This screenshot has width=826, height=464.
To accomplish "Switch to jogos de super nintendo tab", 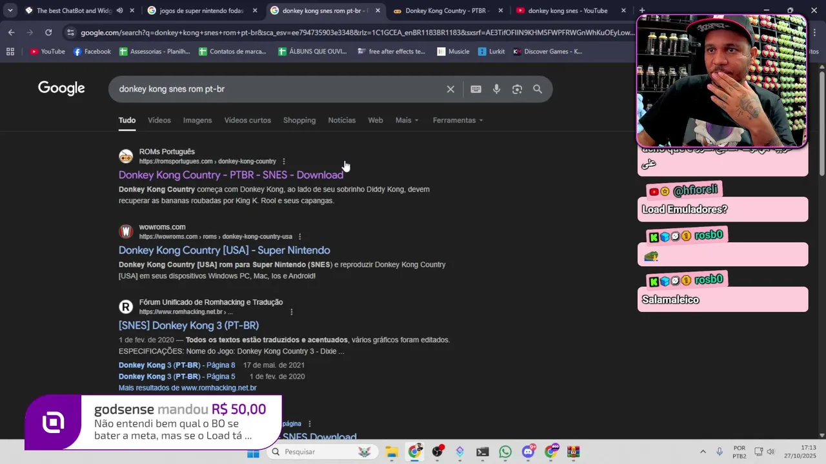I will [201, 11].
